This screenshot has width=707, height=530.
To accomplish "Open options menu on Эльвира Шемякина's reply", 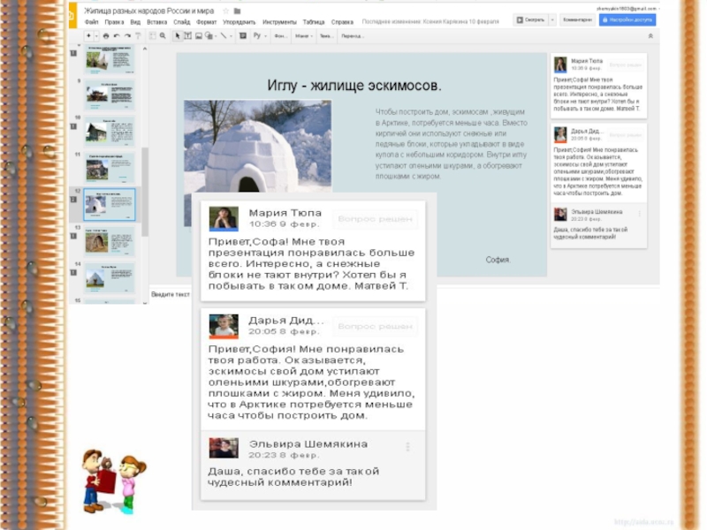I will 407,448.
